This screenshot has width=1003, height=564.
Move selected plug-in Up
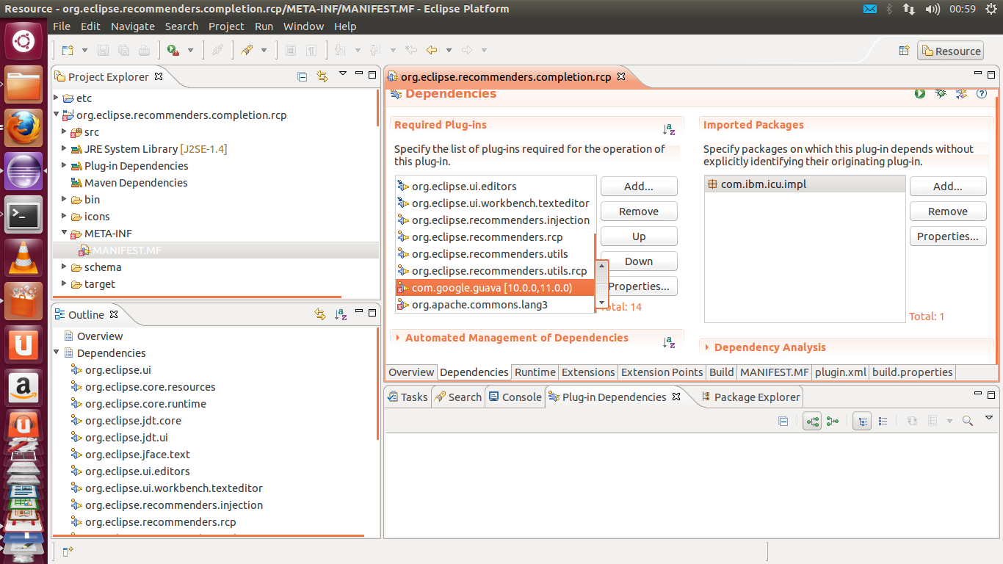point(639,236)
